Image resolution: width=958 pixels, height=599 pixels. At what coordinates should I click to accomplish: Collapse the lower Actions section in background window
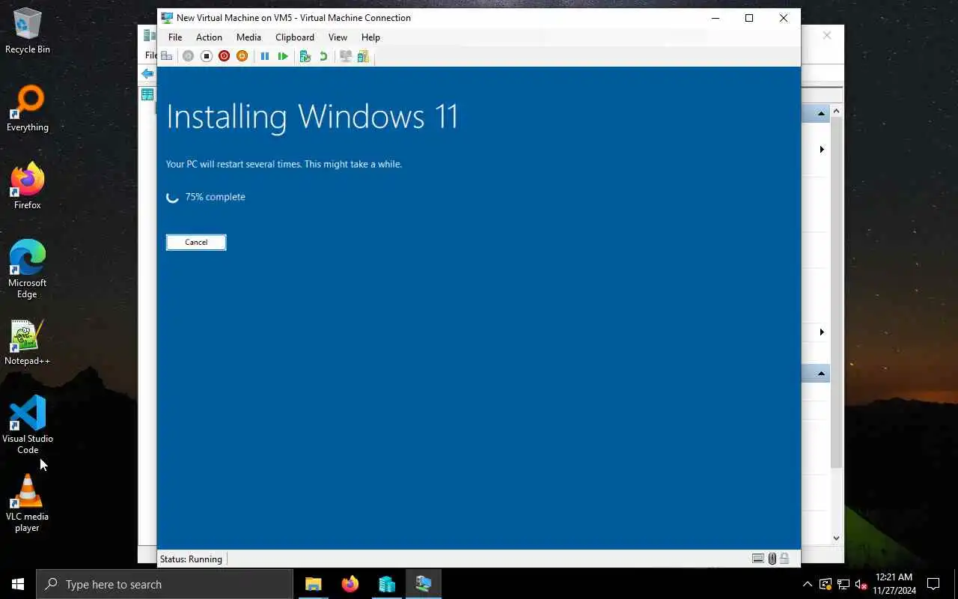coord(821,373)
